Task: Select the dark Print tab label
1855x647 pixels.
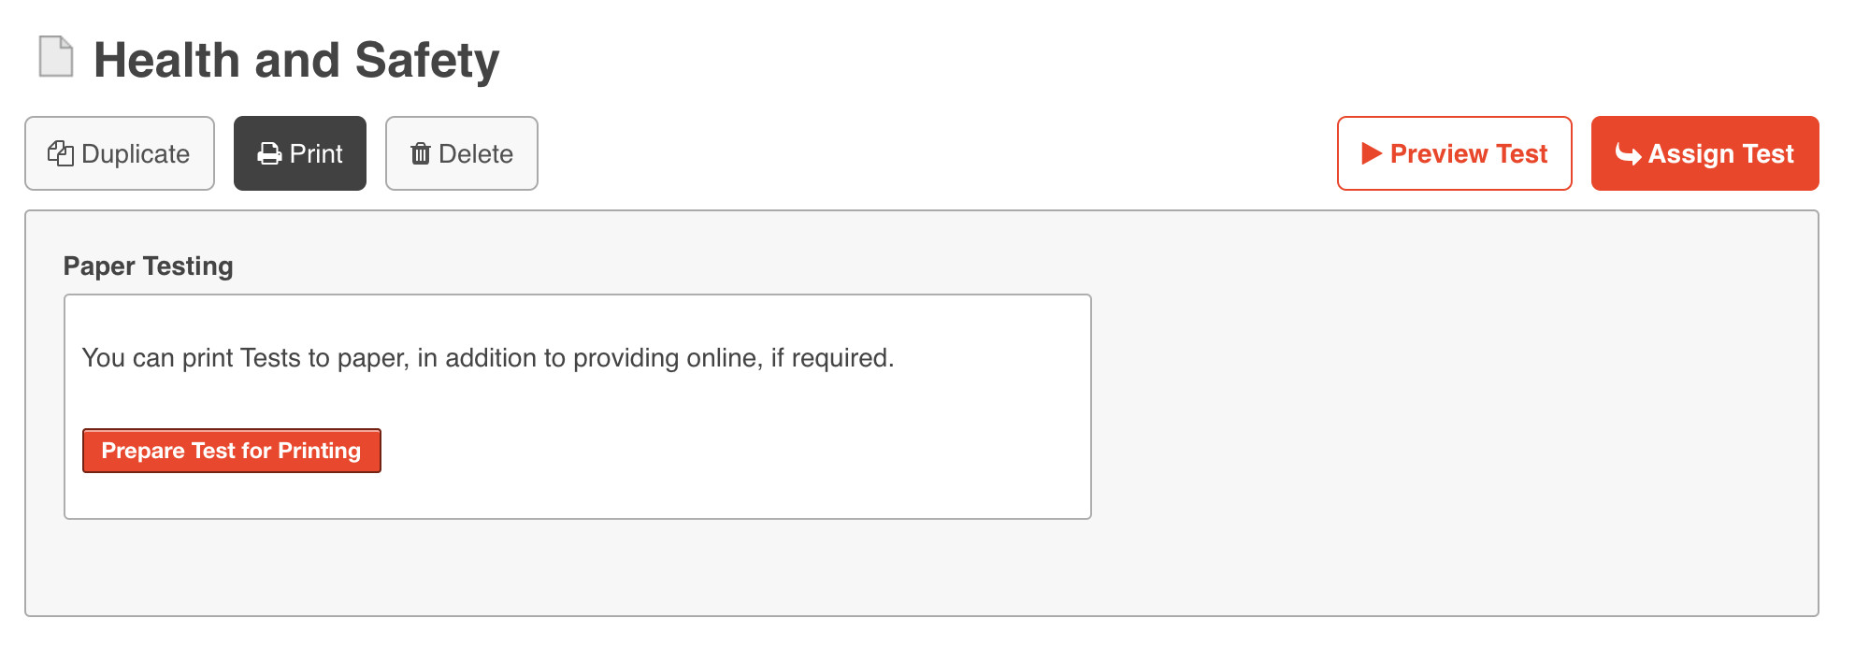Action: [316, 153]
